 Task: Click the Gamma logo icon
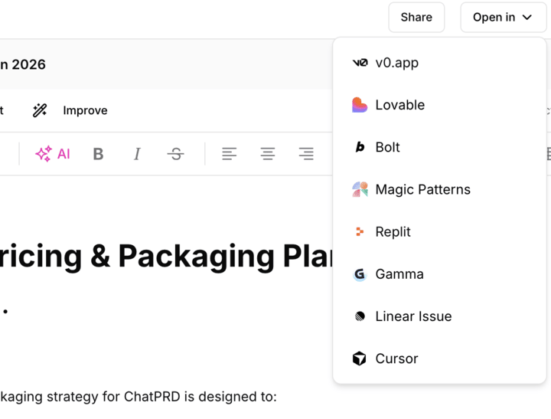click(360, 273)
